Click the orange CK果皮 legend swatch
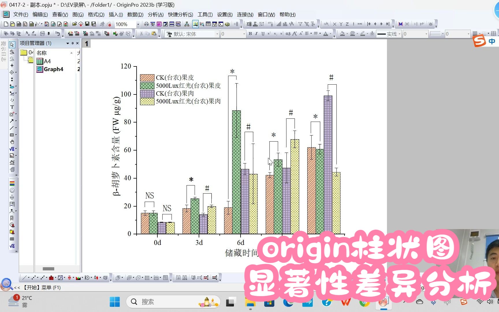 pyautogui.click(x=147, y=78)
